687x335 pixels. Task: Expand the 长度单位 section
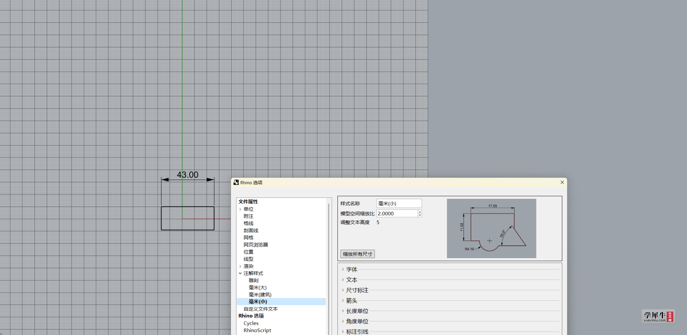[343, 311]
